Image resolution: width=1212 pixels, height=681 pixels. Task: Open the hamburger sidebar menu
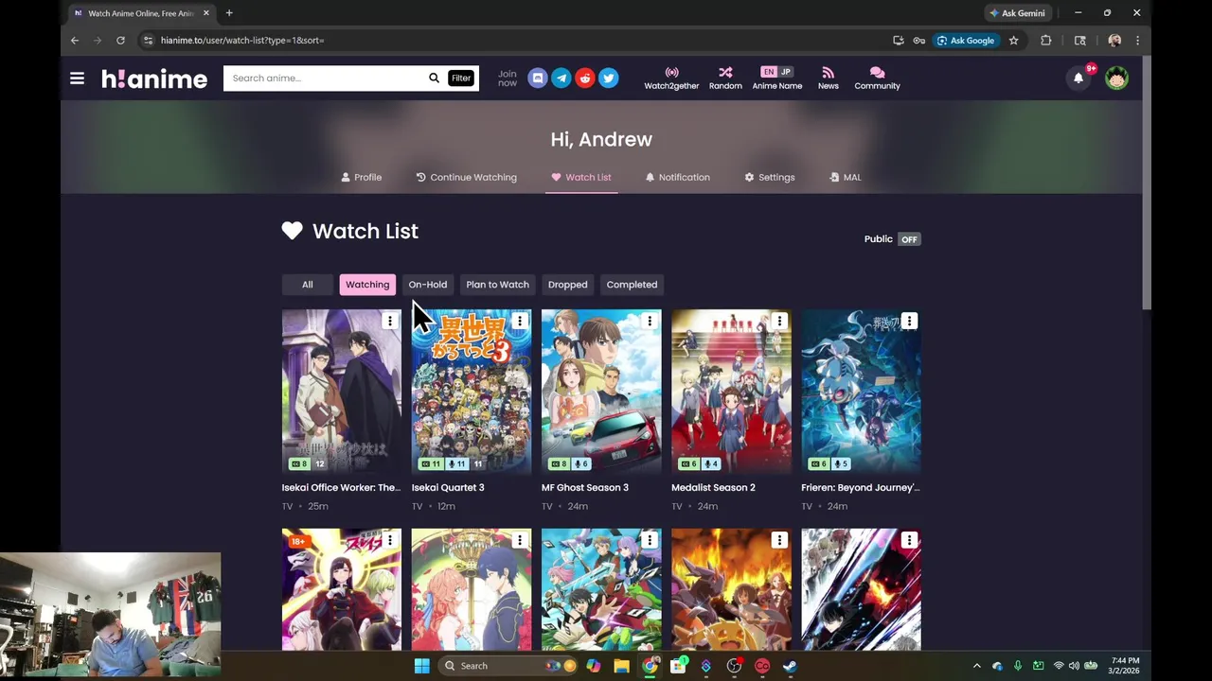pyautogui.click(x=77, y=79)
